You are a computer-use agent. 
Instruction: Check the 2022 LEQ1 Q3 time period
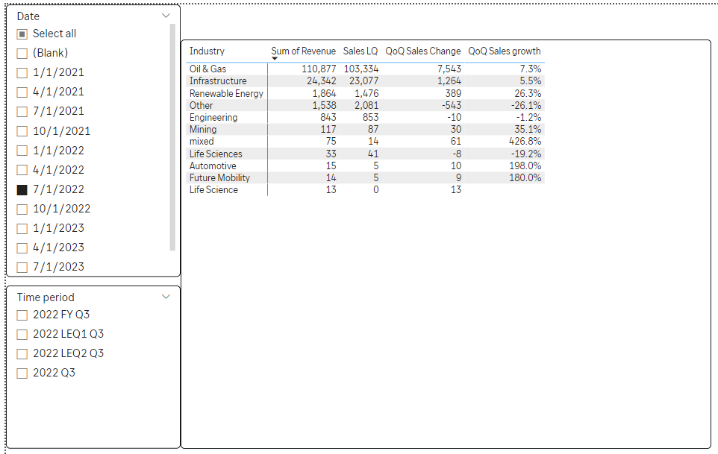(x=22, y=335)
